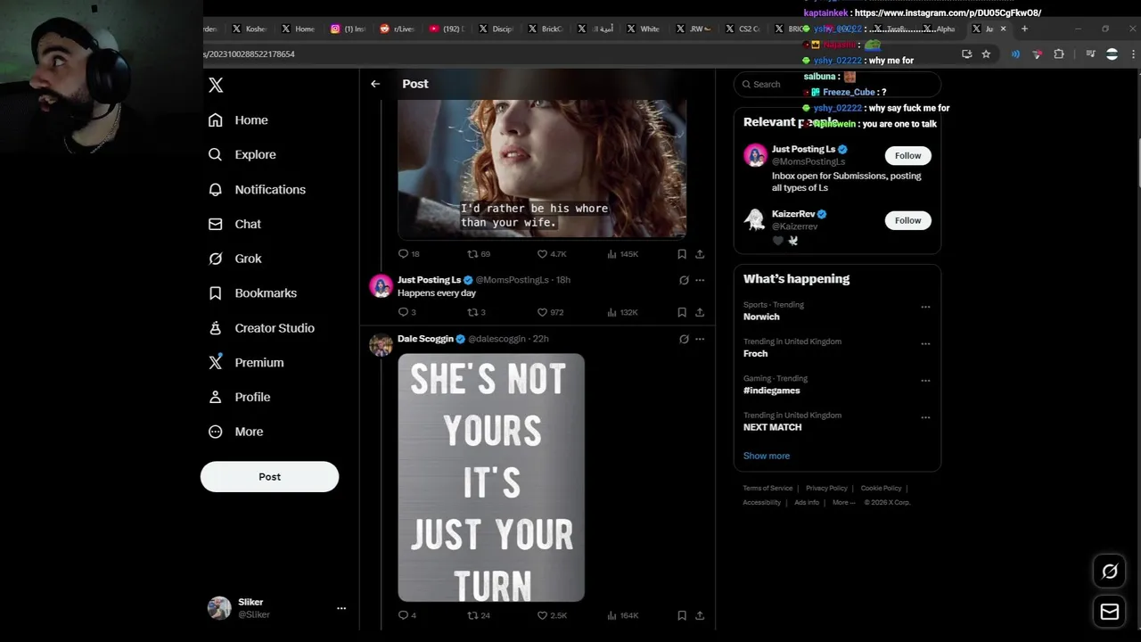This screenshot has width=1141, height=642.
Task: View analytics showing 164K views
Action: [623, 615]
